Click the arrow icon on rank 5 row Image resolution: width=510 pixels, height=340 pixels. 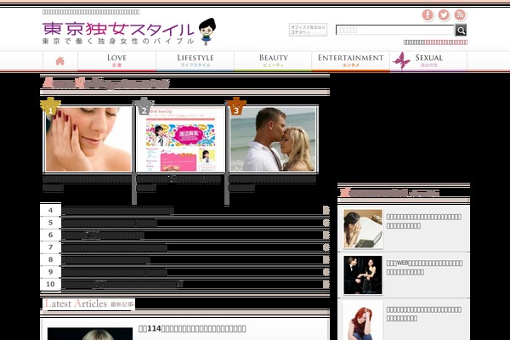[326, 223]
